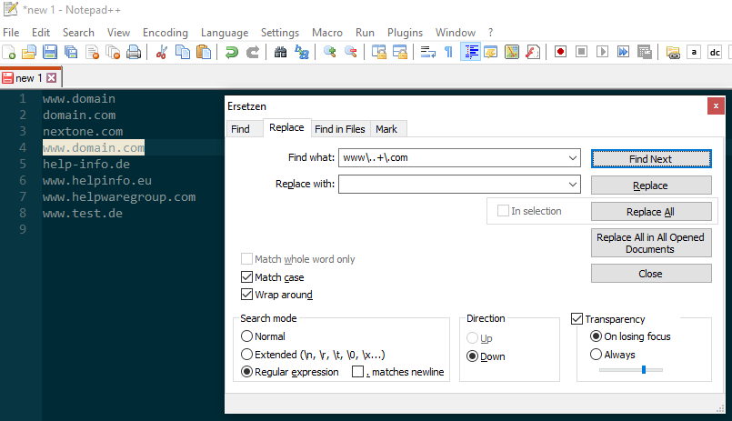The height and width of the screenshot is (421, 732).
Task: Open the Encoding menu
Action: point(165,33)
